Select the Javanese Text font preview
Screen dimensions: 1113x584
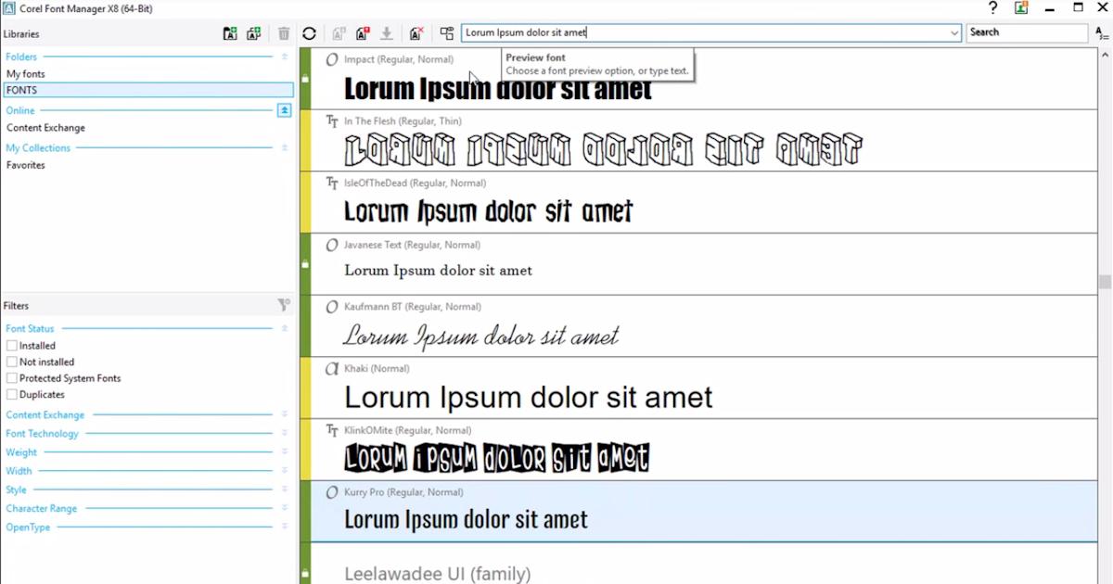tap(704, 264)
